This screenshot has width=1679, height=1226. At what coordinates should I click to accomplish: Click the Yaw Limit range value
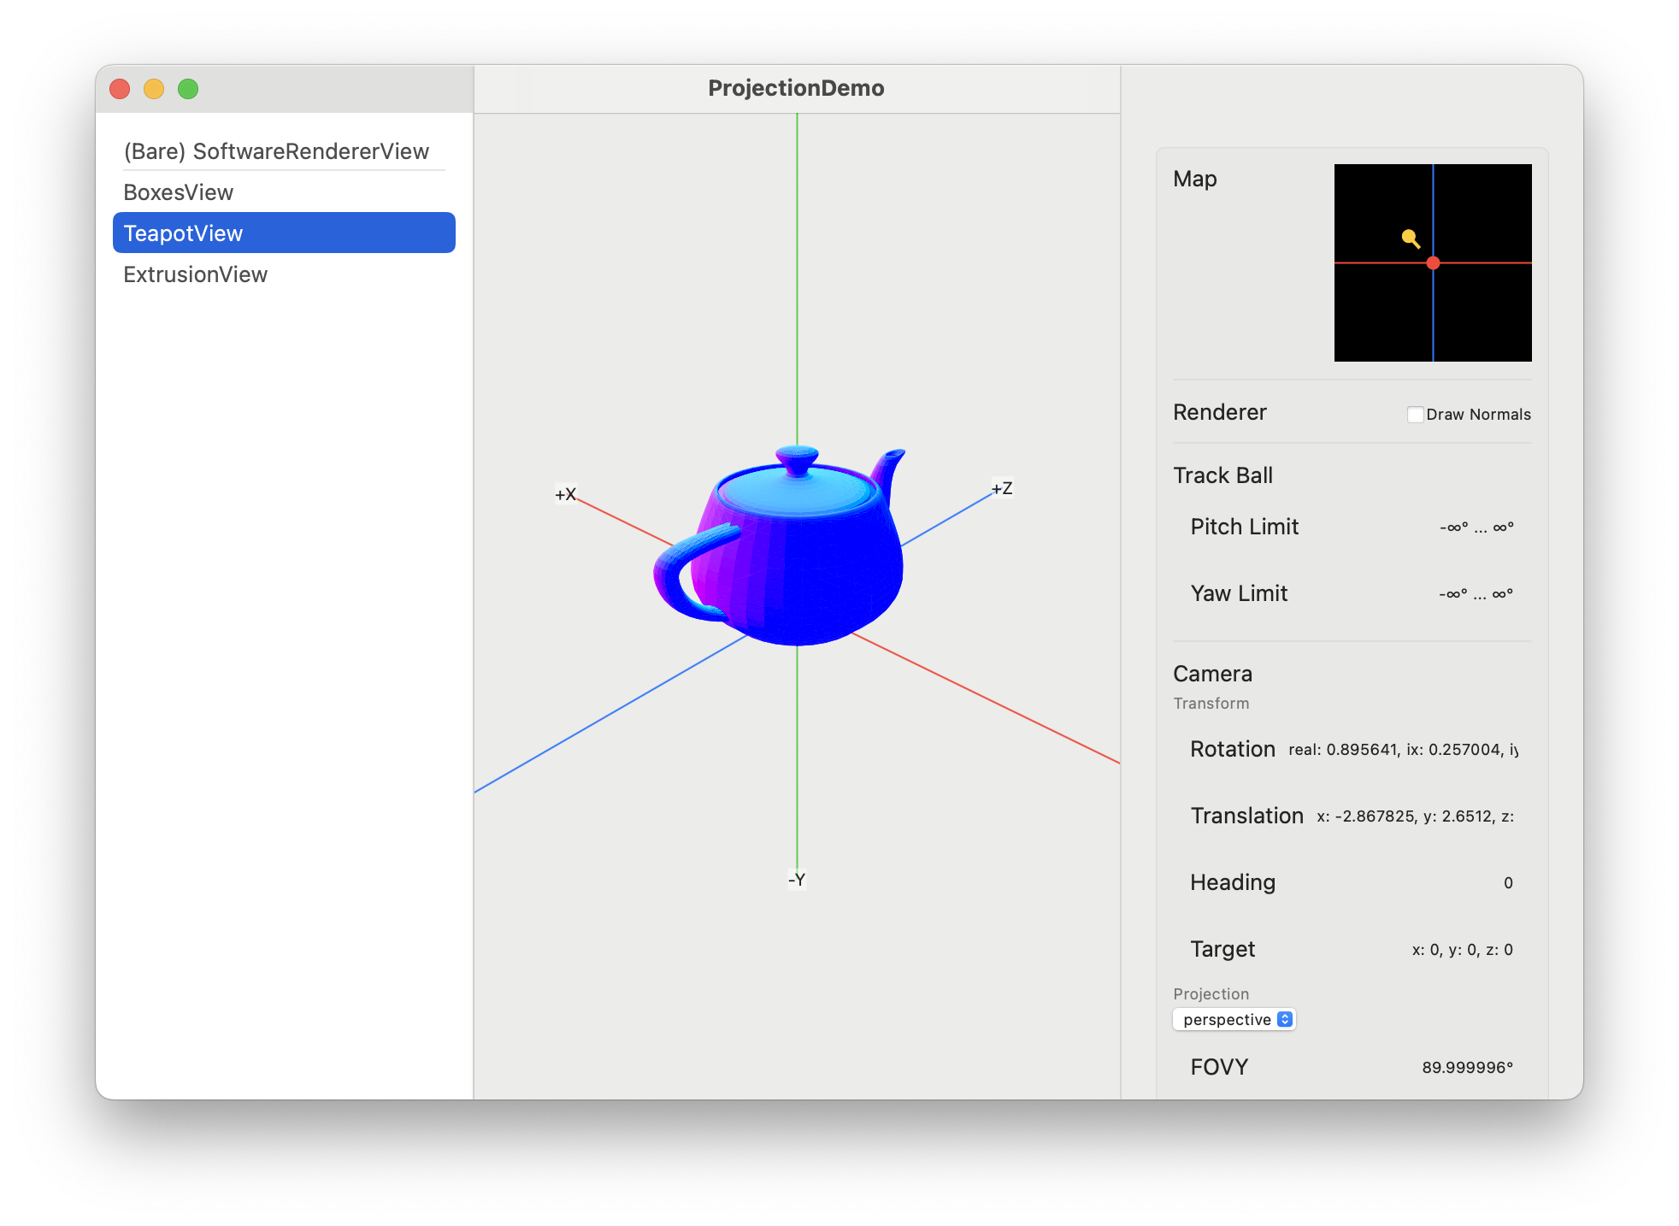(x=1476, y=594)
